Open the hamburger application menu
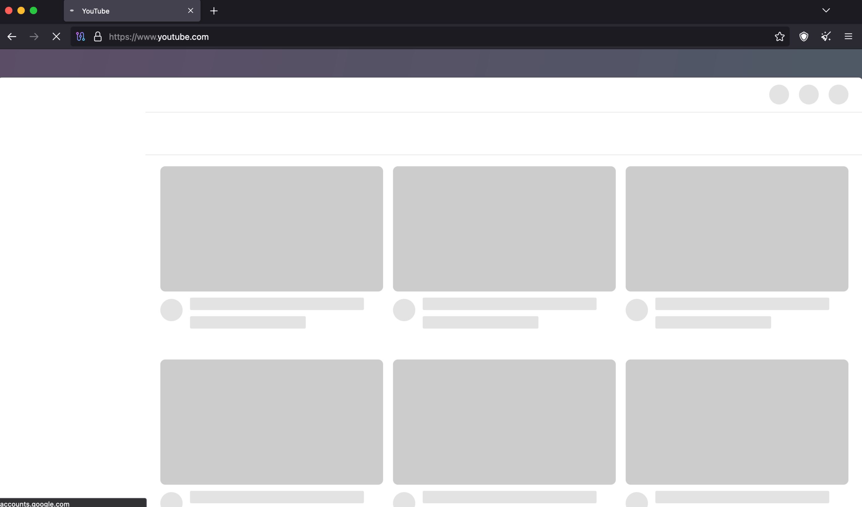Viewport: 862px width, 507px height. [x=848, y=36]
